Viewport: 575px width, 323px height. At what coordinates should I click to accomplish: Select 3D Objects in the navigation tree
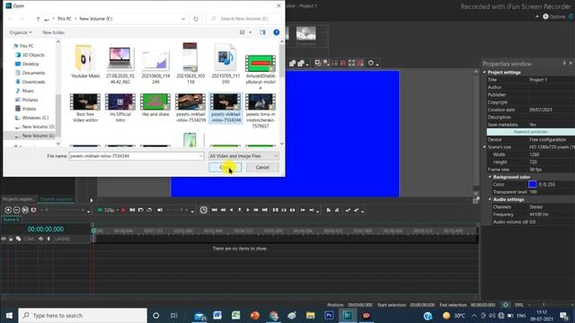pyautogui.click(x=30, y=55)
